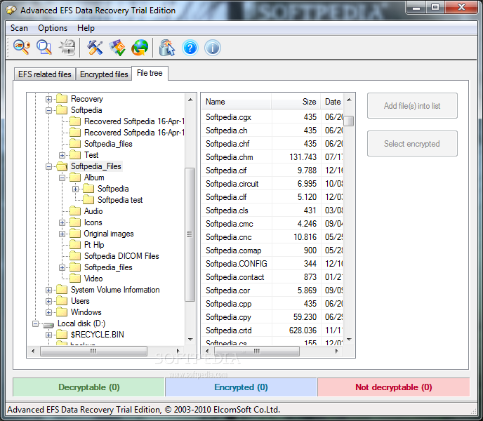
Task: Expand the Windows folder node
Action: pyautogui.click(x=48, y=313)
